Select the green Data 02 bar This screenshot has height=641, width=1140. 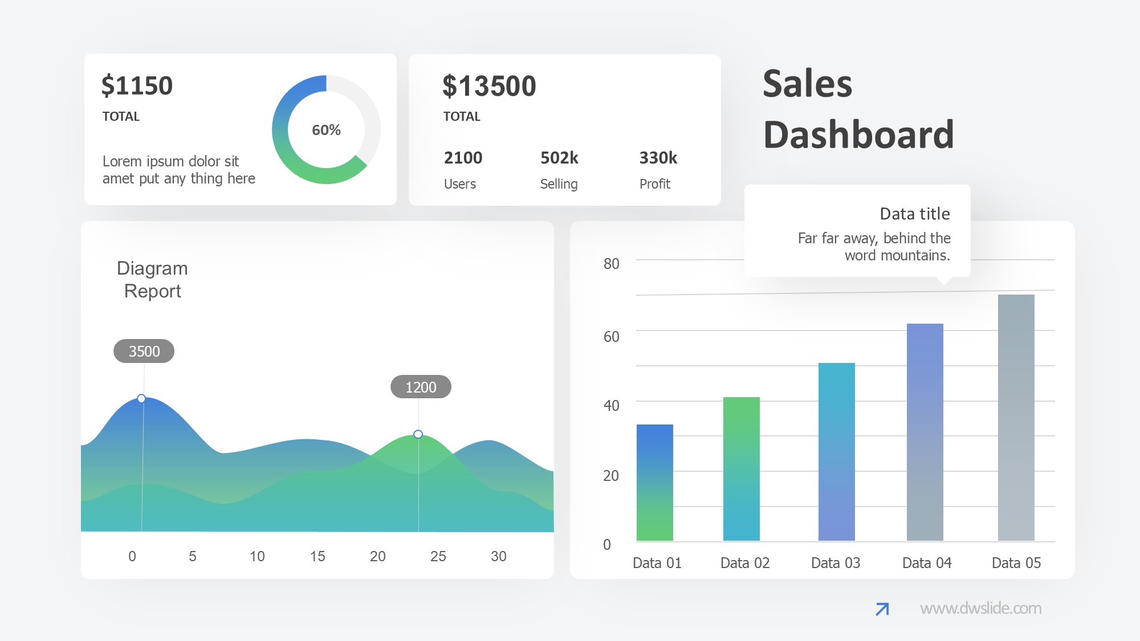pyautogui.click(x=741, y=468)
